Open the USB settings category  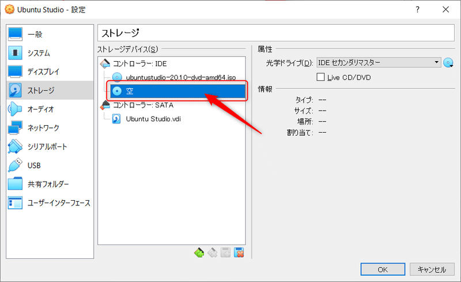point(50,166)
